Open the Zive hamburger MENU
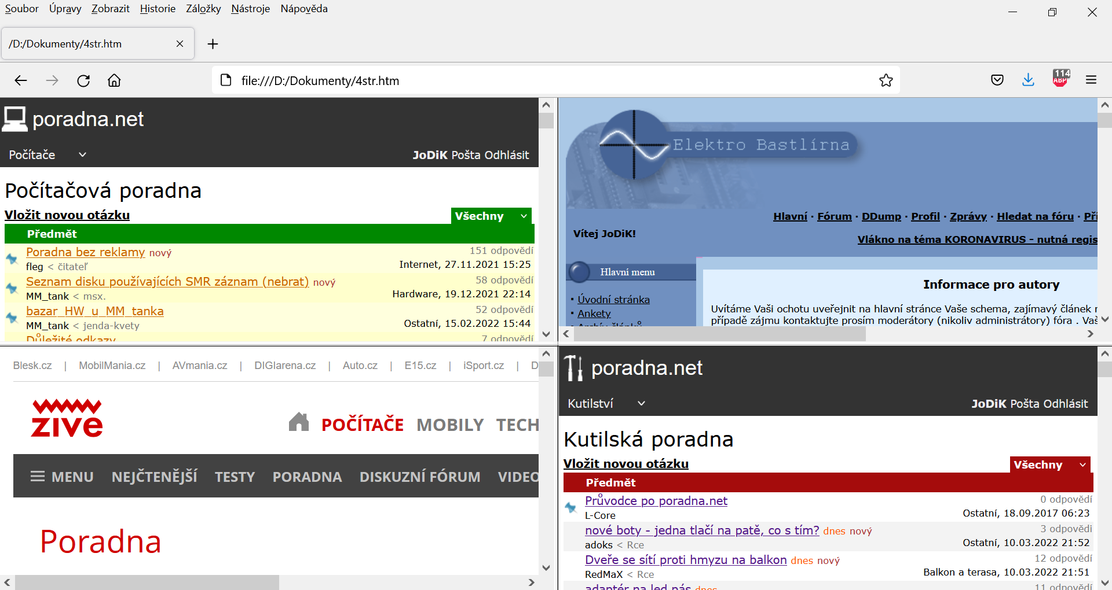 pos(62,477)
